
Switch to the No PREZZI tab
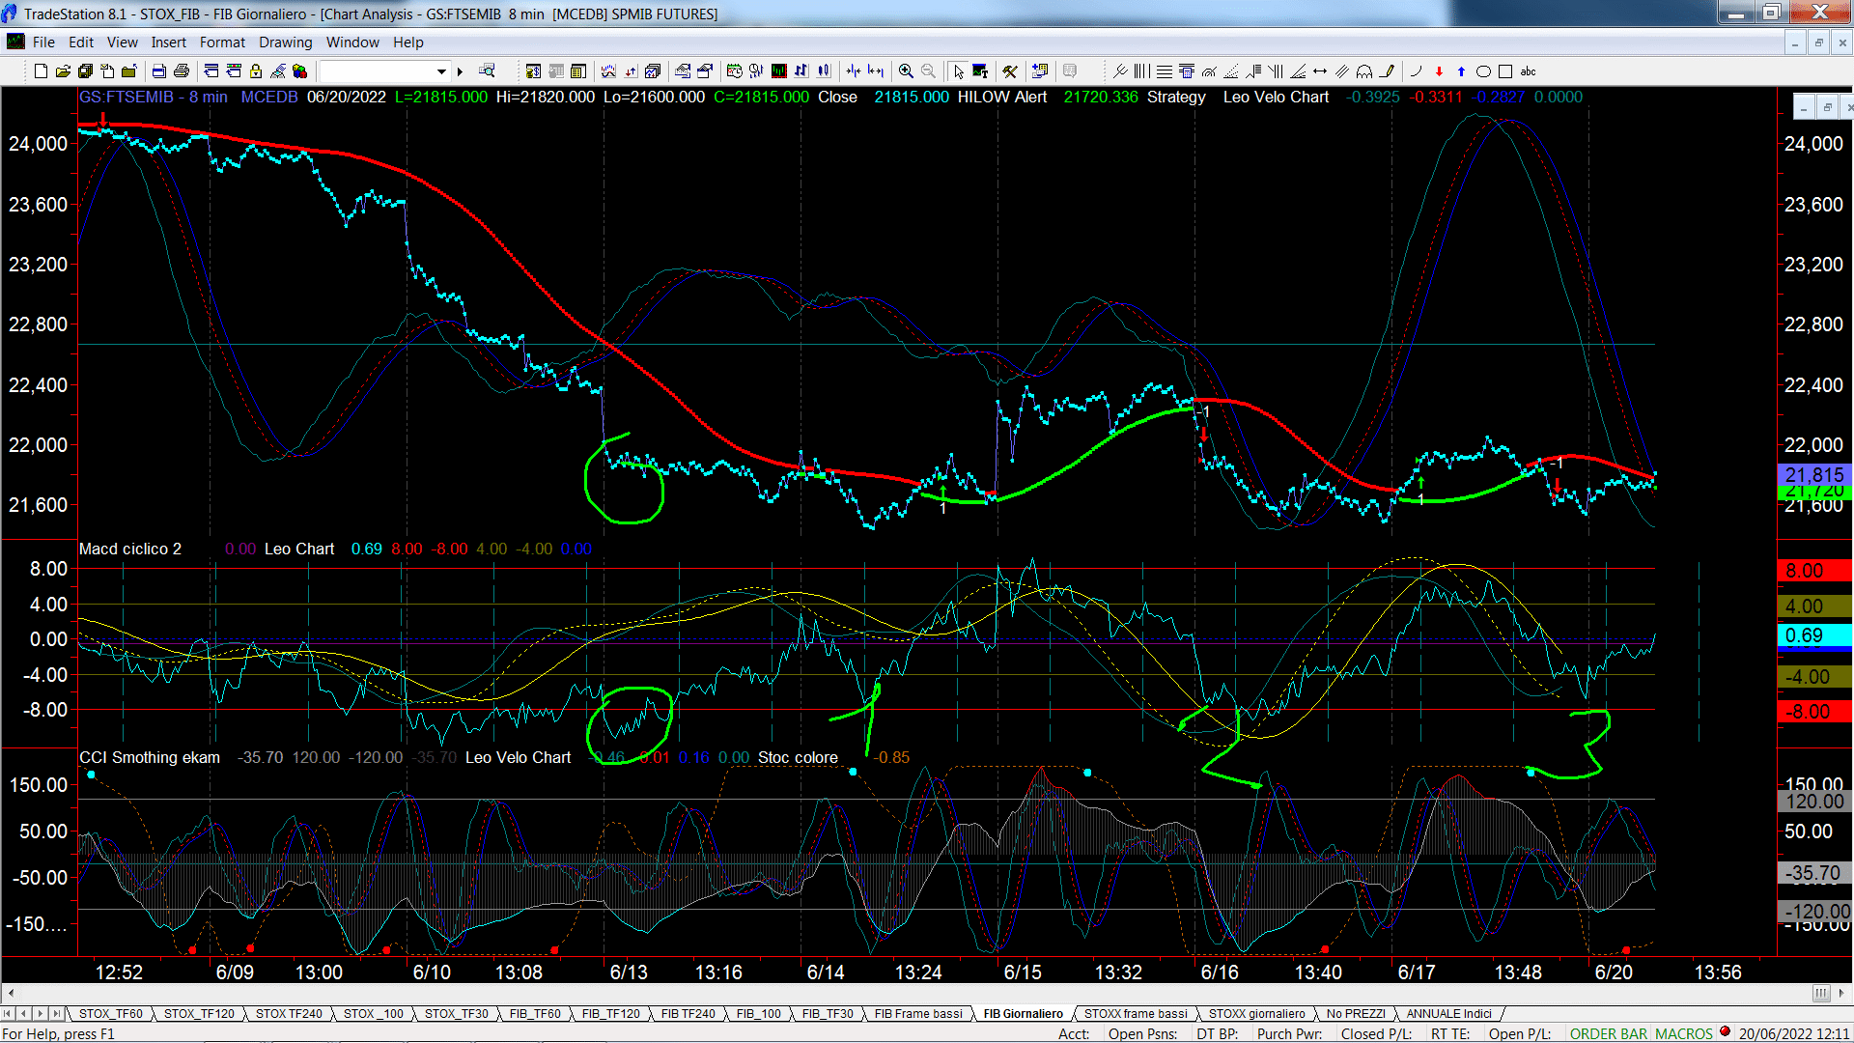[x=1356, y=1013]
